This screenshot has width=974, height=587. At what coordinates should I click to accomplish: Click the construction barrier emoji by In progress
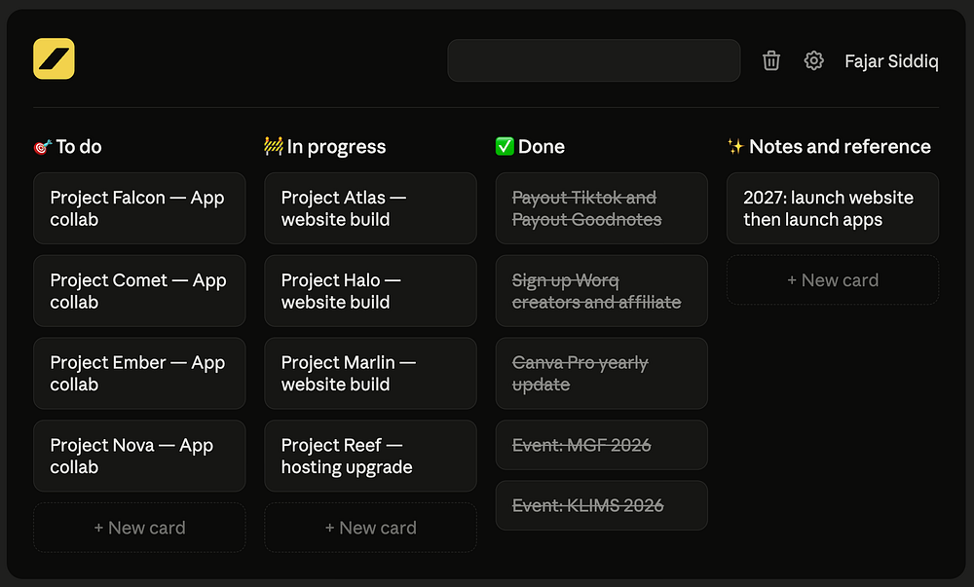[x=274, y=146]
